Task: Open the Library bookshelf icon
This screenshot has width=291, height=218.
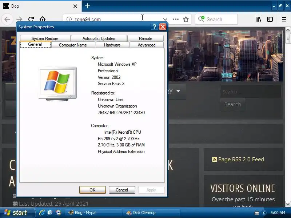Action: pyautogui.click(x=258, y=19)
